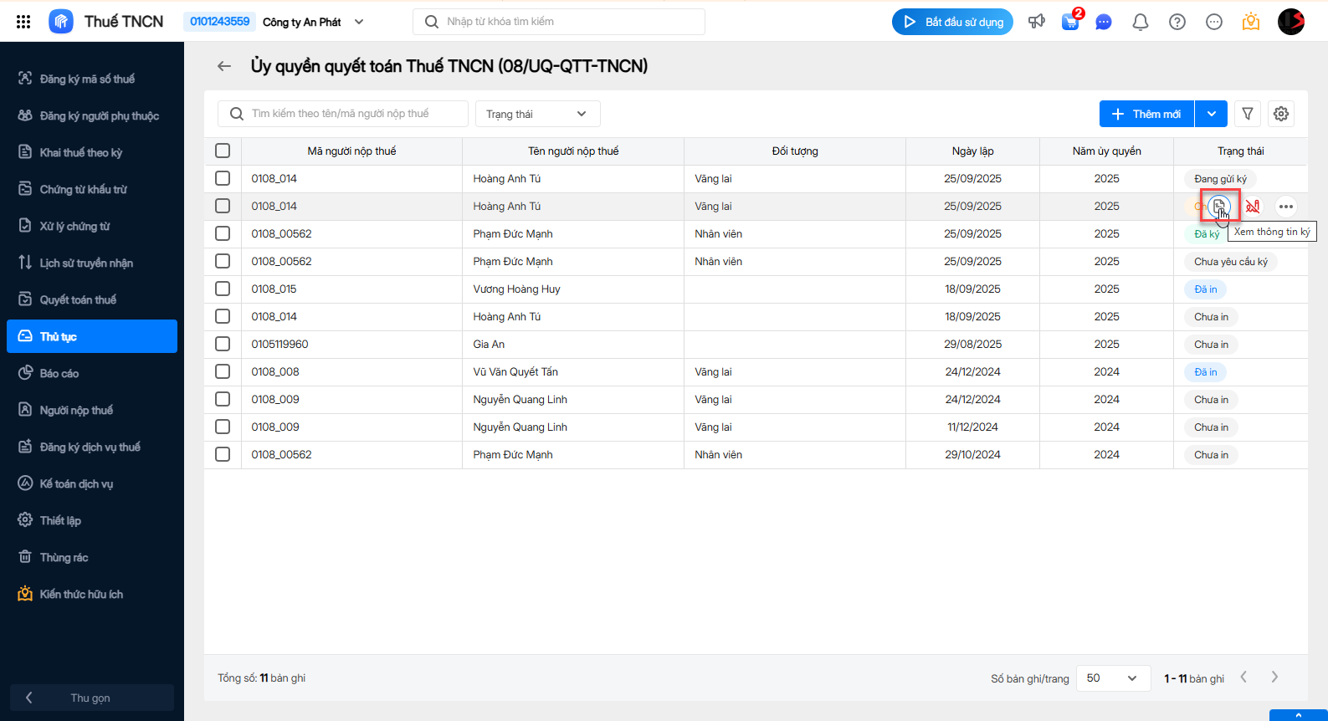Open the table filter icon
Screen dimensions: 1328x721
pyautogui.click(x=1248, y=114)
